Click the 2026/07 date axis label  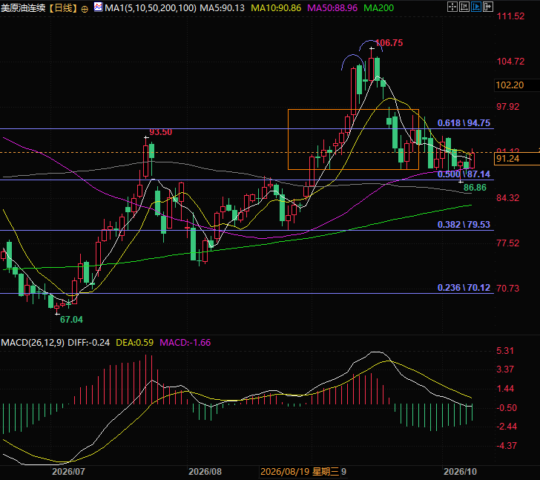pos(68,472)
